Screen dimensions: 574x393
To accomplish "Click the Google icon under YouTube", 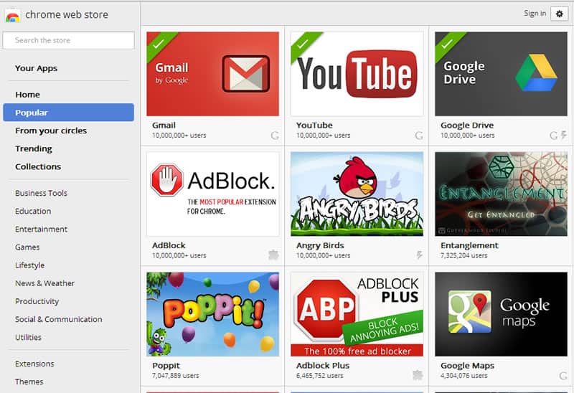I will [419, 135].
